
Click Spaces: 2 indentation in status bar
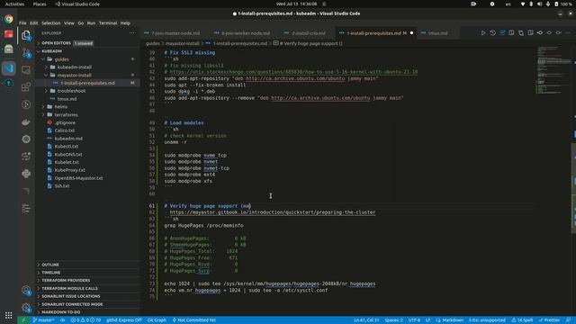393,320
